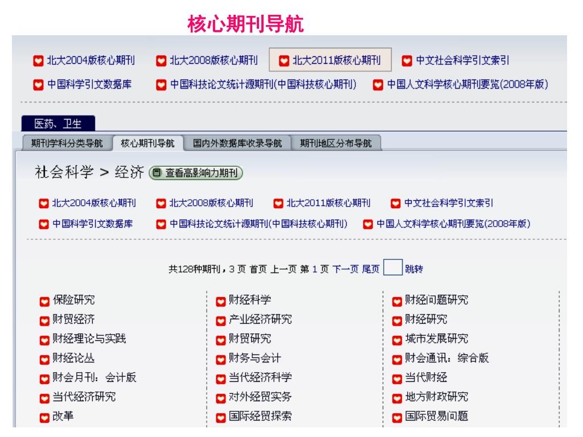Jump to 尾页 in pagination

point(371,269)
